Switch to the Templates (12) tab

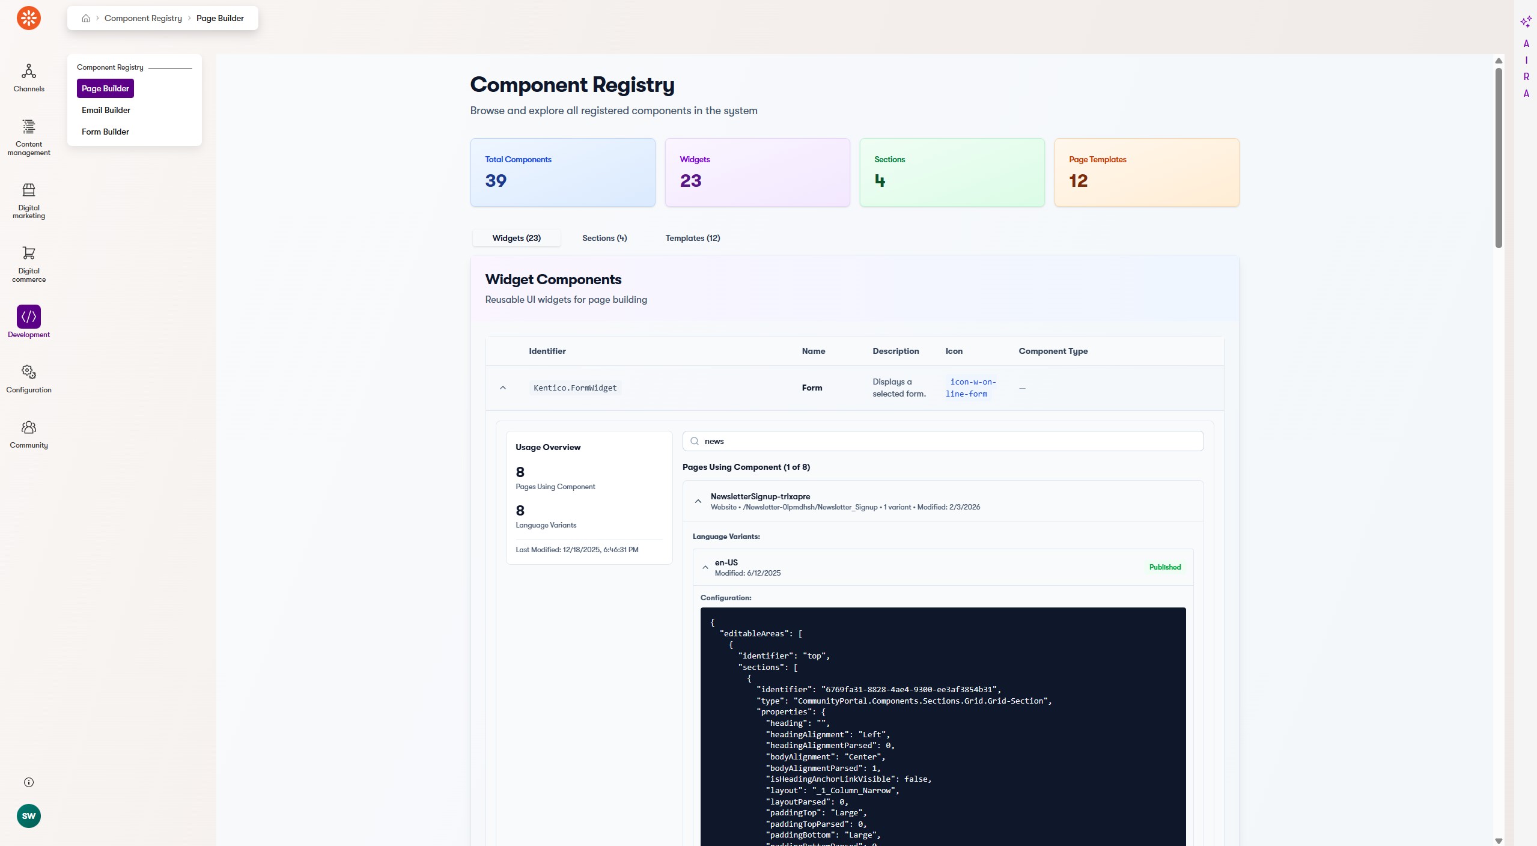[x=692, y=238]
